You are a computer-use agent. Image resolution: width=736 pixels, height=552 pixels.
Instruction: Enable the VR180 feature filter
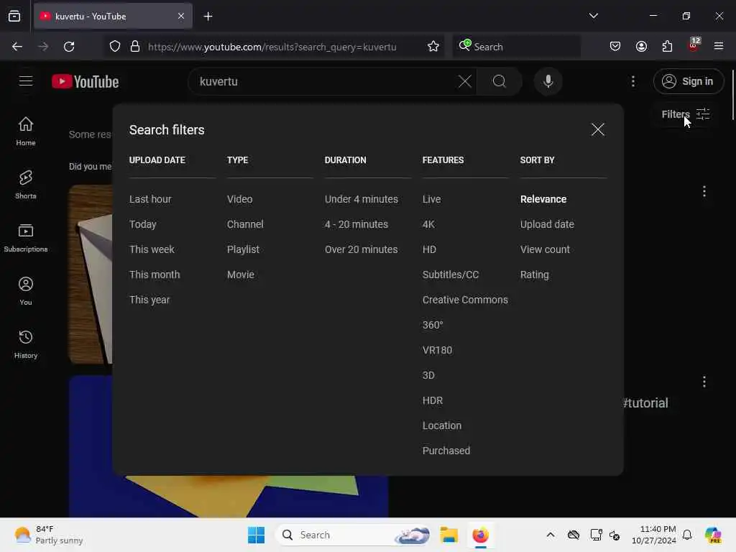tap(437, 350)
